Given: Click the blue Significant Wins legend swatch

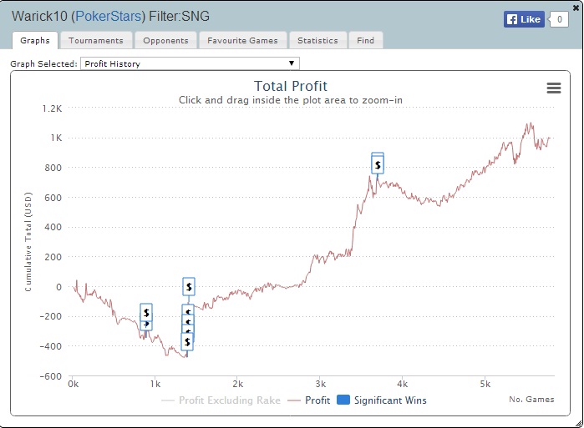Looking at the screenshot, I should pyautogui.click(x=343, y=400).
